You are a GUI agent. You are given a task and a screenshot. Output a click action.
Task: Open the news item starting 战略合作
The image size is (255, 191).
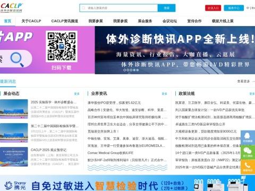point(127,110)
